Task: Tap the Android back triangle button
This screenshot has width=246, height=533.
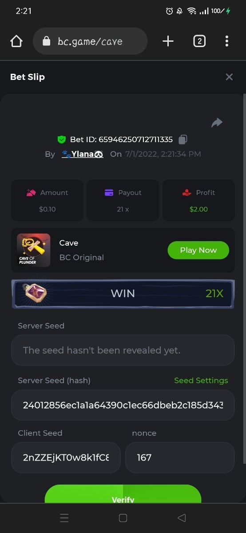Action: click(x=181, y=518)
